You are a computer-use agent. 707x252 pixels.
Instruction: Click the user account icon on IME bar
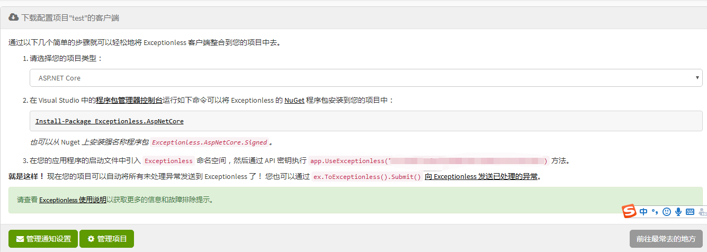pos(702,212)
